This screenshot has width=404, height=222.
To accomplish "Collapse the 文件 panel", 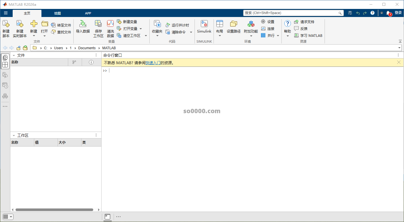I will pos(14,55).
